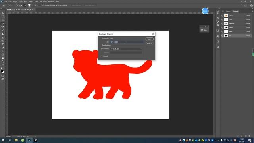
Task: Toggle visibility of the W1 channel
Action: click(x=222, y=35)
